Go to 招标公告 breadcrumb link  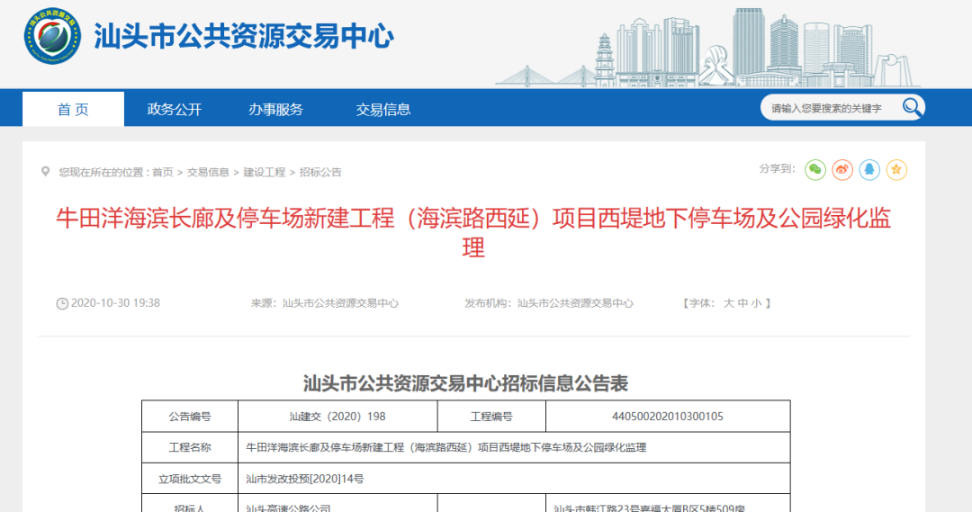320,173
